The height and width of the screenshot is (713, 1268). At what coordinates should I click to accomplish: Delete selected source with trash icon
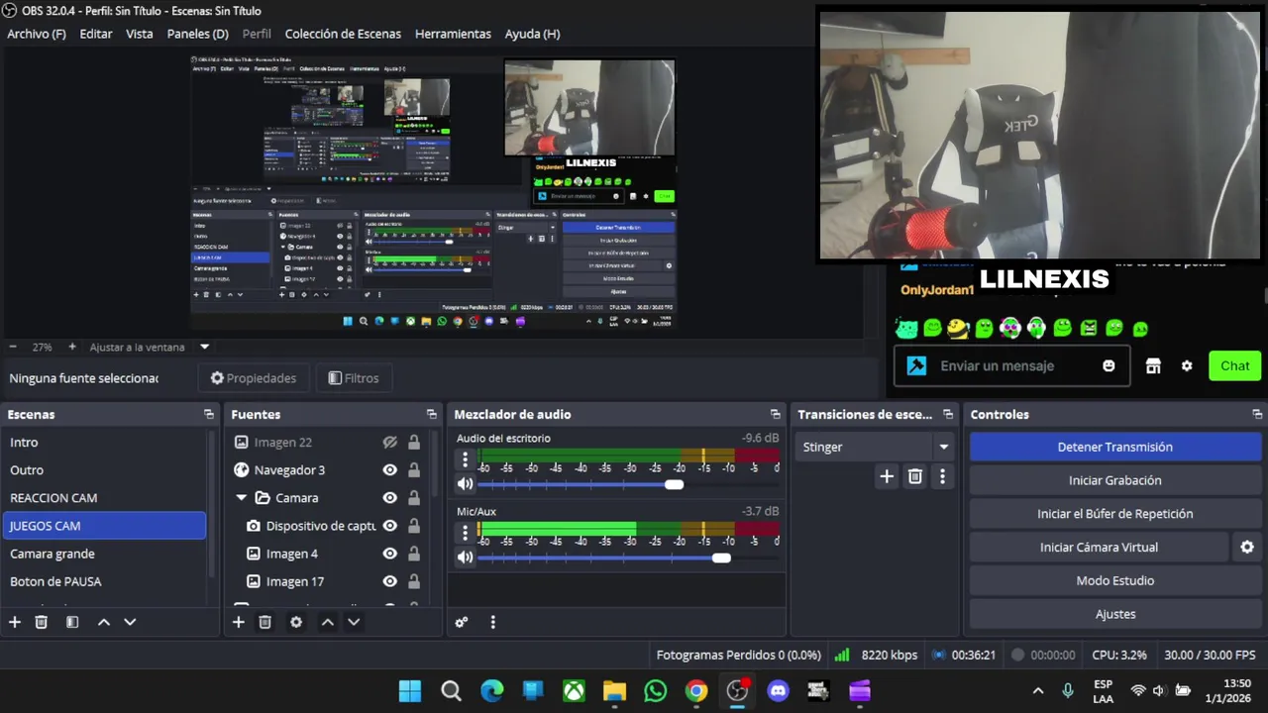point(265,622)
